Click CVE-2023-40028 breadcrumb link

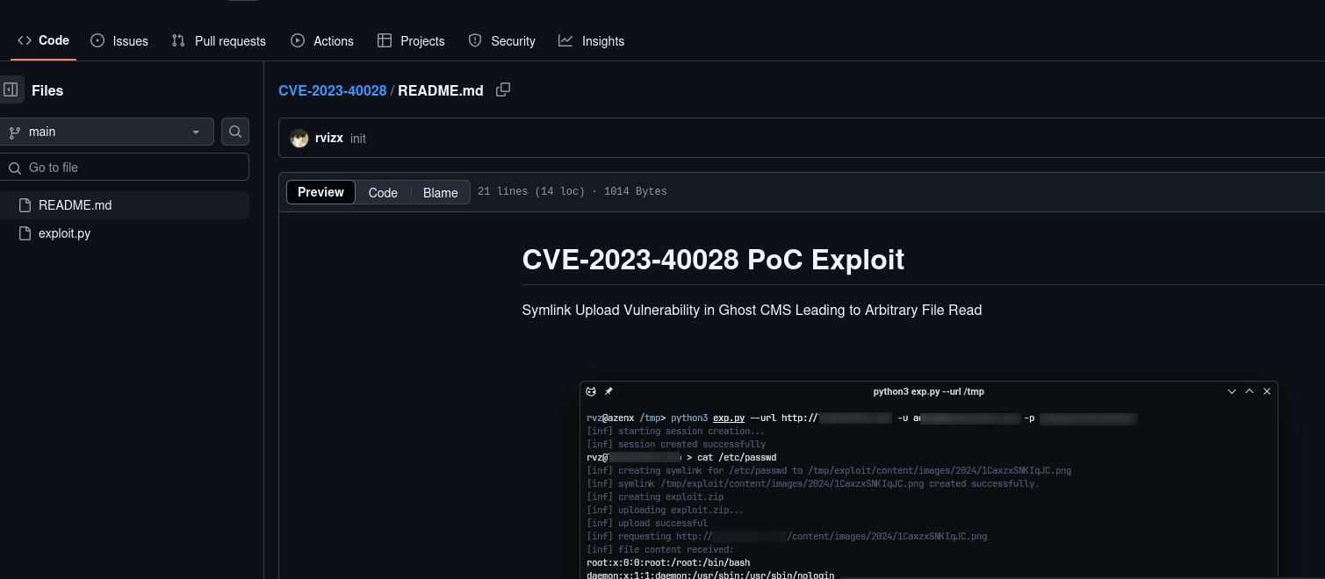pos(332,90)
